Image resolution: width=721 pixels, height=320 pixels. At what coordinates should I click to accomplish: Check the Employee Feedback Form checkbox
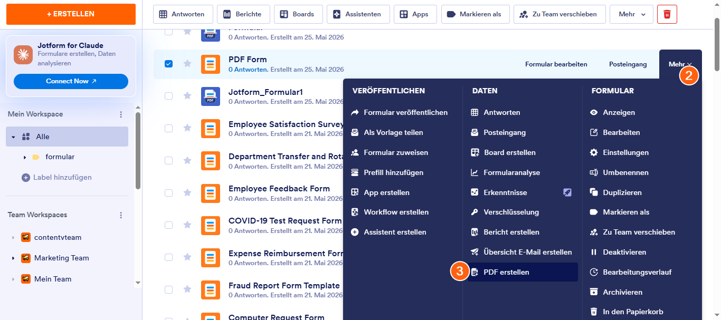(168, 193)
